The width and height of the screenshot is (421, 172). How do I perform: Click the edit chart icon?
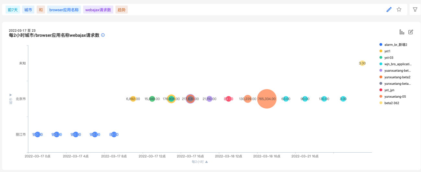click(x=411, y=32)
